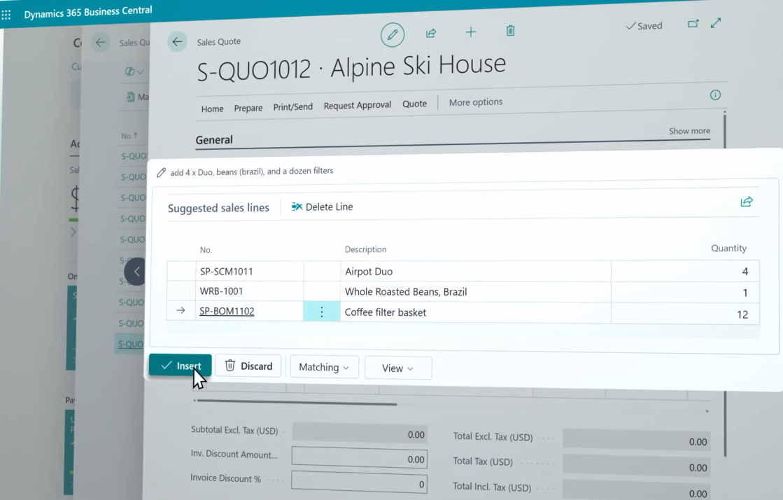Screen dimensions: 783x500
Task: Click the Quantity column header
Action: coord(728,248)
